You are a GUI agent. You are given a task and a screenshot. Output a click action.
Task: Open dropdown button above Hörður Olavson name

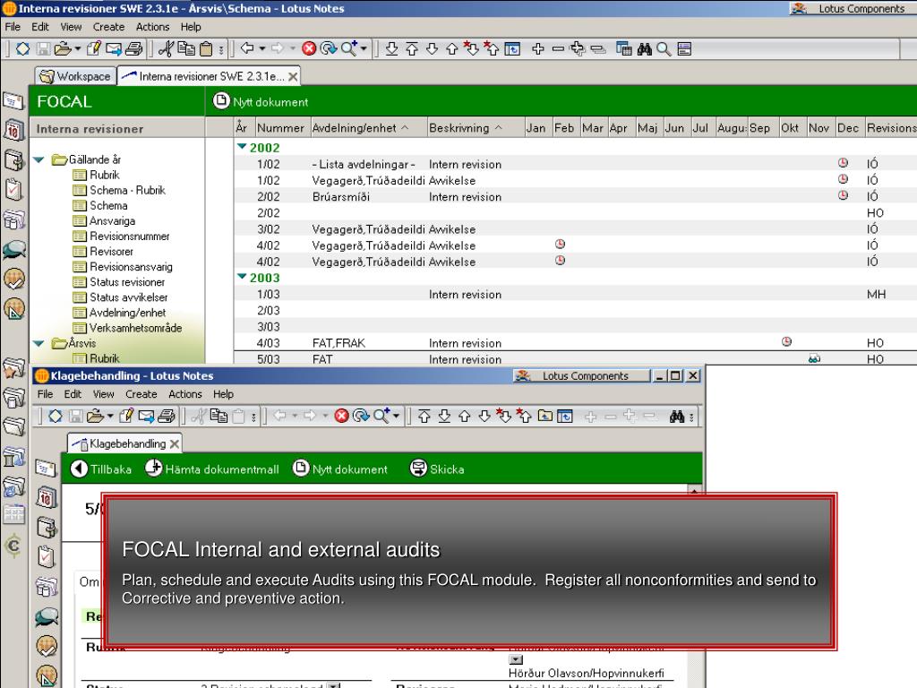pyautogui.click(x=516, y=659)
